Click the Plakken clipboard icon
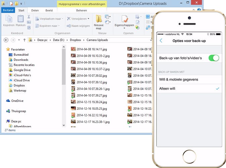226x168 pixels. (x=20, y=19)
